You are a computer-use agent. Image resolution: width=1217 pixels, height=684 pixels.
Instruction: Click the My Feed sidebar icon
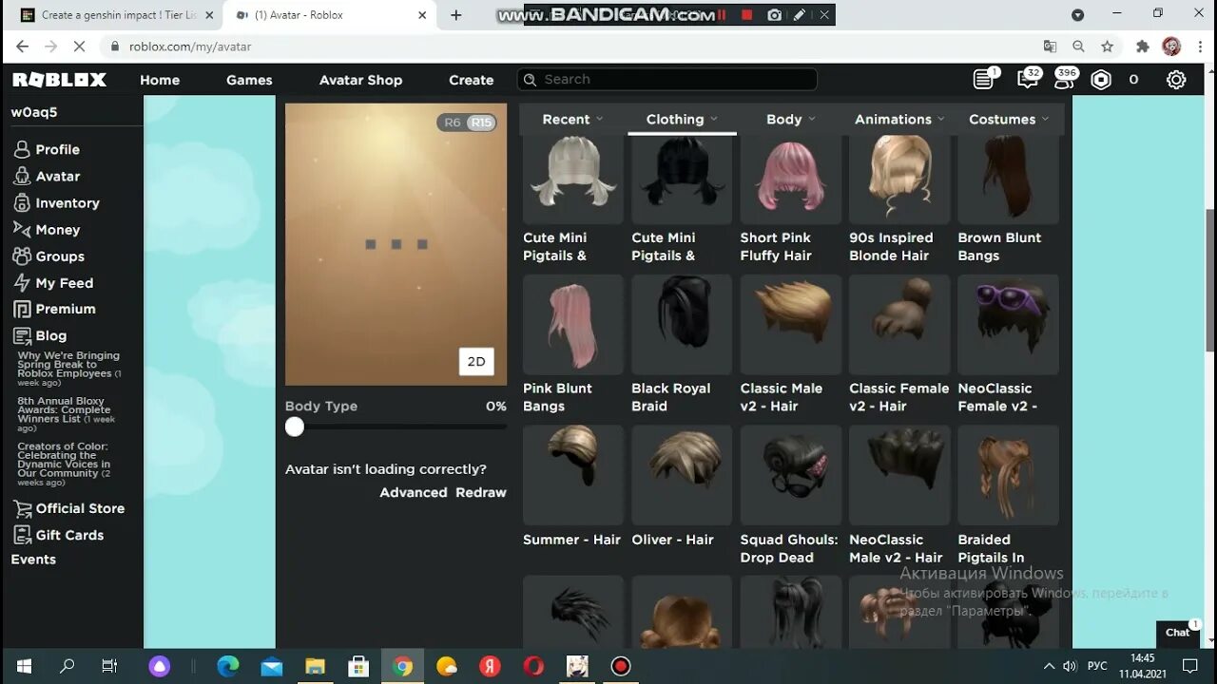(21, 282)
